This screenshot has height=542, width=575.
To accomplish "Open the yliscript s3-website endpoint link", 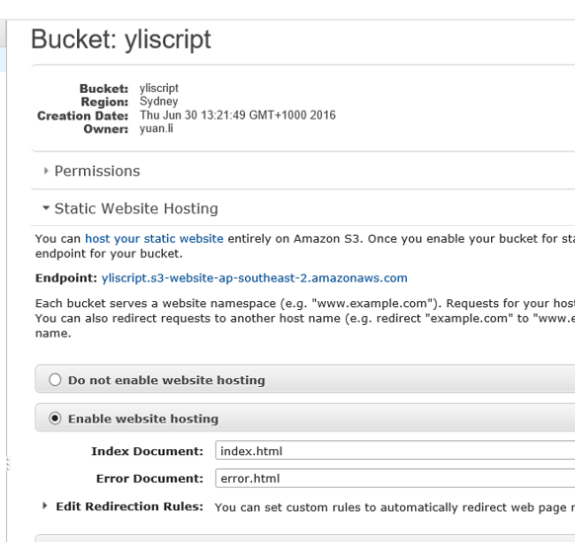I will pyautogui.click(x=255, y=278).
